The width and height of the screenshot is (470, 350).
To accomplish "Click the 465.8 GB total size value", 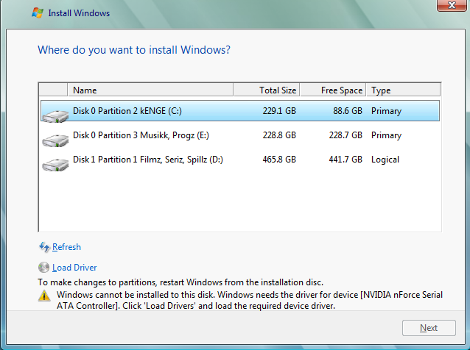I will (x=279, y=160).
